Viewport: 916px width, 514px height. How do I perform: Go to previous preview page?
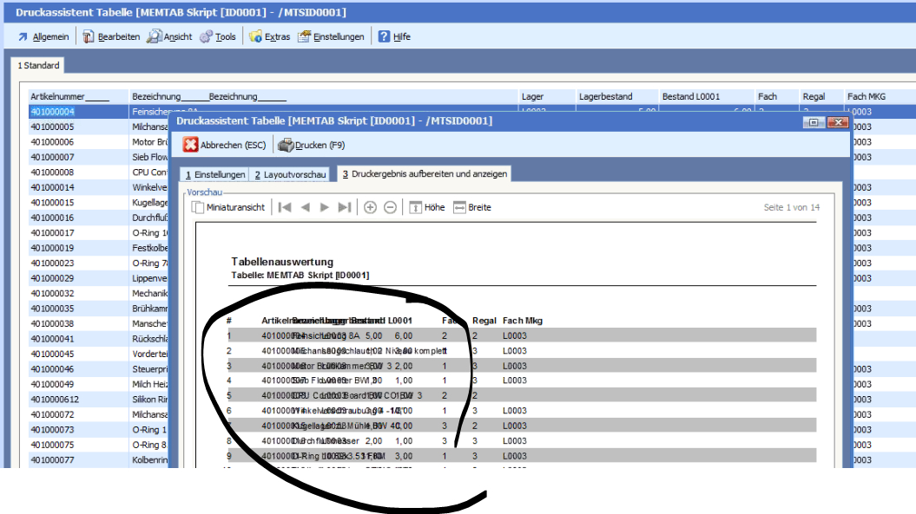(x=305, y=207)
